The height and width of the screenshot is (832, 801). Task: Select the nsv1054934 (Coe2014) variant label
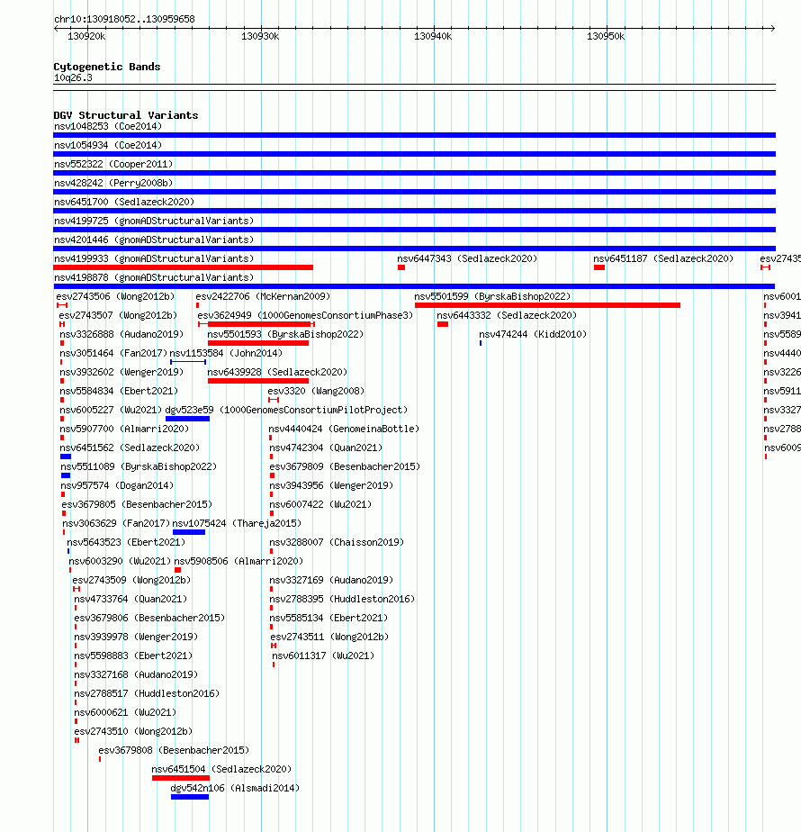click(108, 145)
